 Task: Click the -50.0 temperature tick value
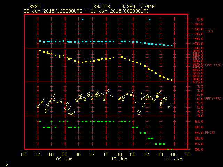point(198,43)
